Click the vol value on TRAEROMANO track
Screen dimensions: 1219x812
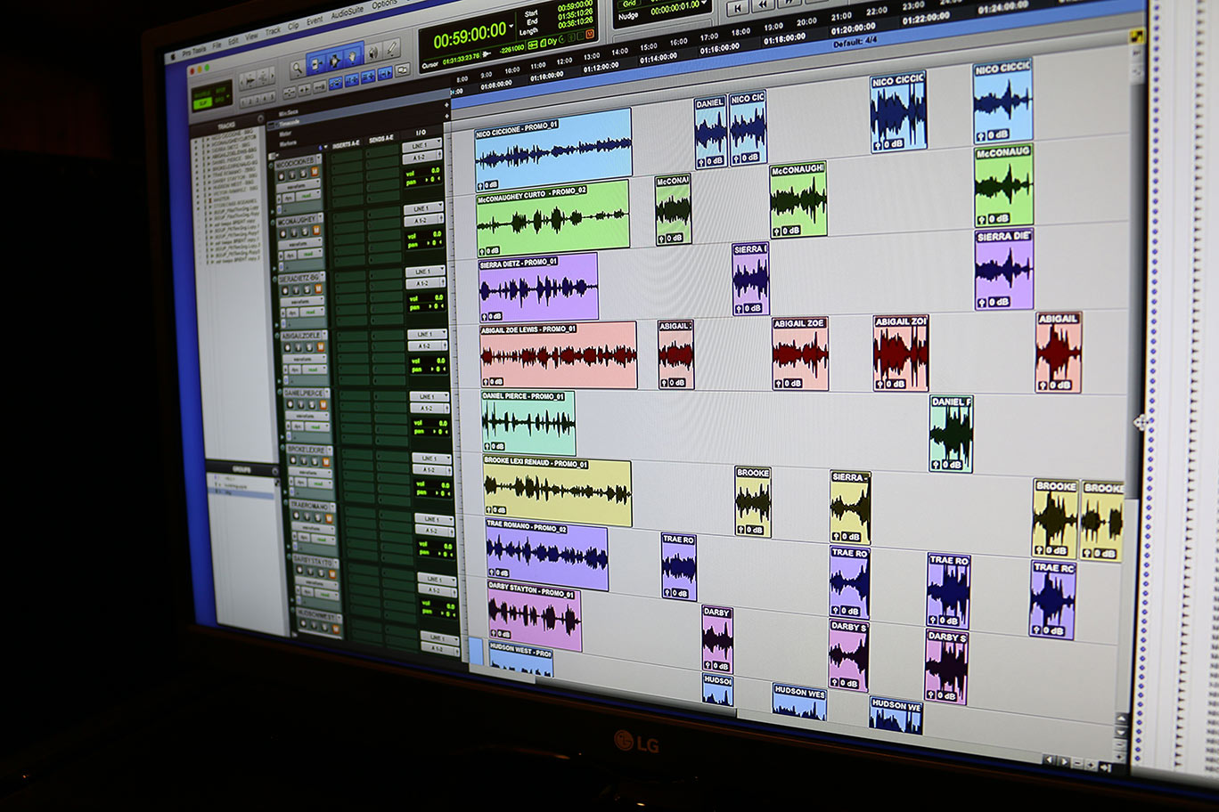pos(447,546)
